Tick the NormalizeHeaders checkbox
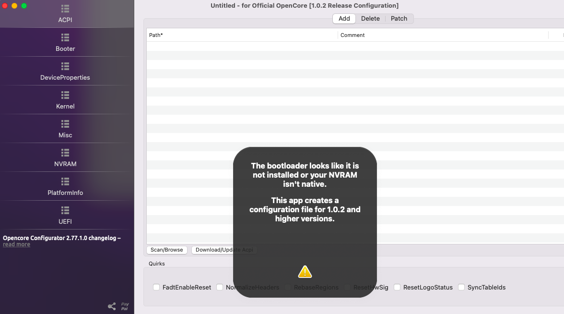564x314 pixels. point(220,287)
